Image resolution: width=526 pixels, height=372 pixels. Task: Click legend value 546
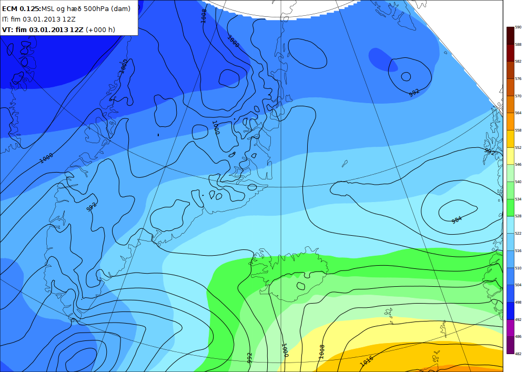click(518, 165)
